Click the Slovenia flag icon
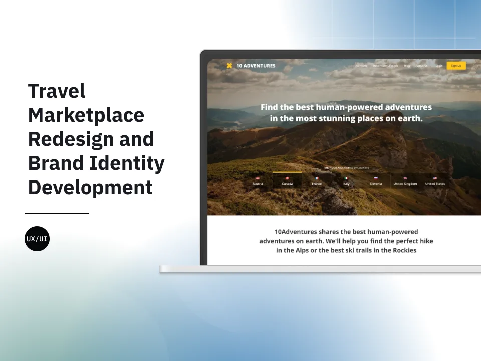Viewport: 481px width, 361px height. coord(376,178)
